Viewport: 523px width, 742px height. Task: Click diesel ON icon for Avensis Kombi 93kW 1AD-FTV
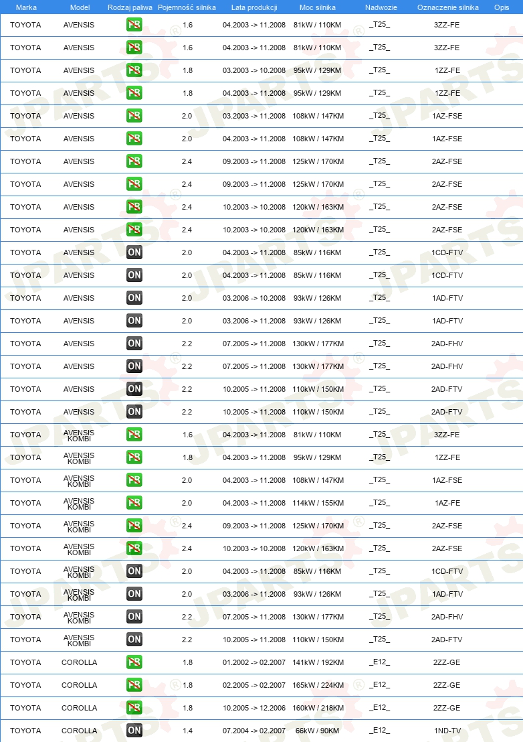point(134,593)
